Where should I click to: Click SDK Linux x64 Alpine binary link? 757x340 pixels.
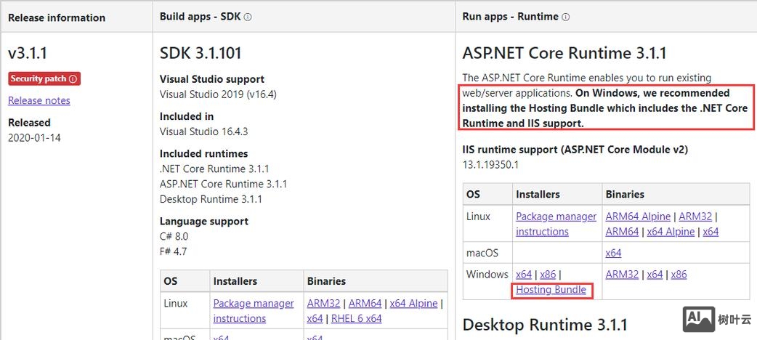413,304
